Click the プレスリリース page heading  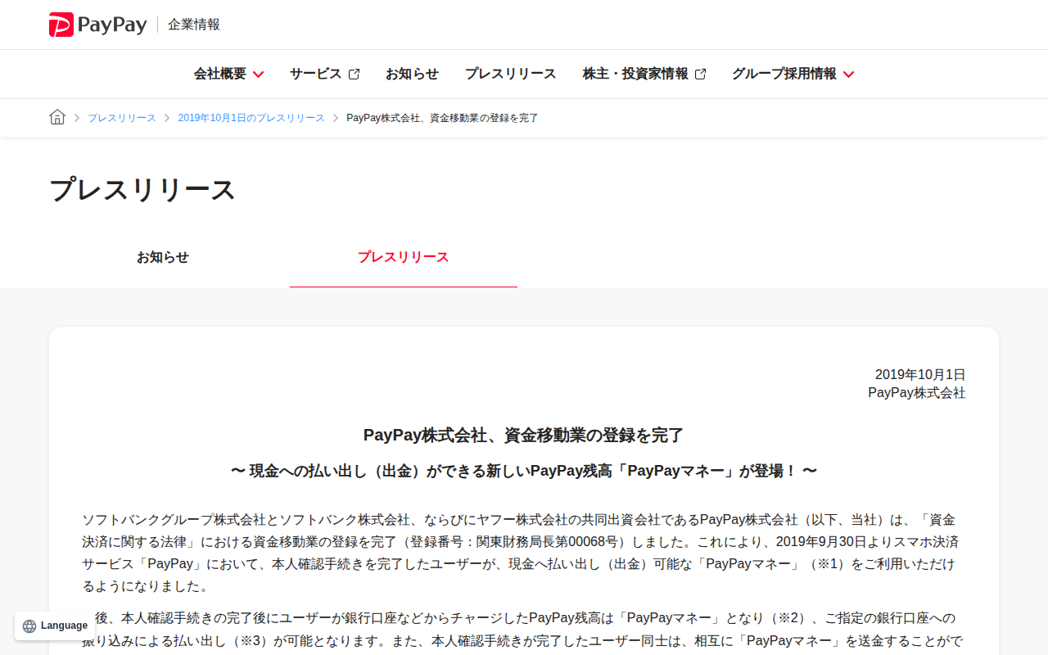point(142,190)
